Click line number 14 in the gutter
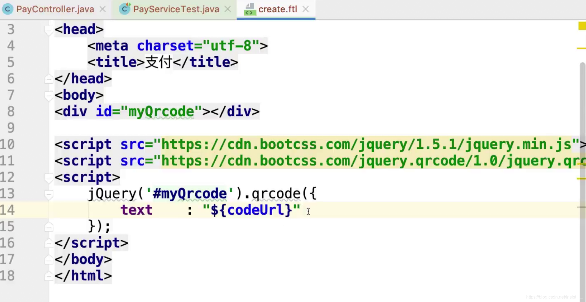The height and width of the screenshot is (302, 586). 7,210
